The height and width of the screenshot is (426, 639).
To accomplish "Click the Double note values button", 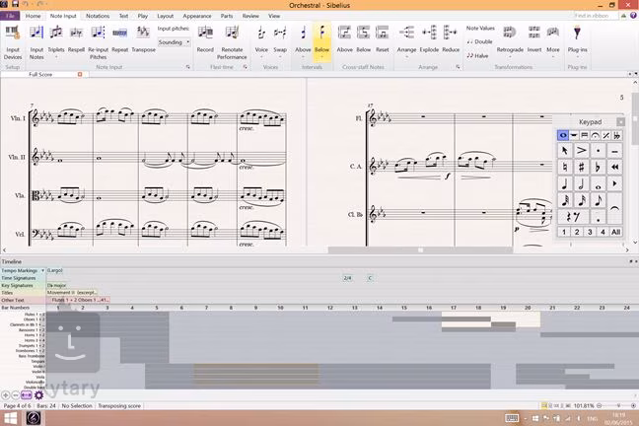I will (481, 41).
